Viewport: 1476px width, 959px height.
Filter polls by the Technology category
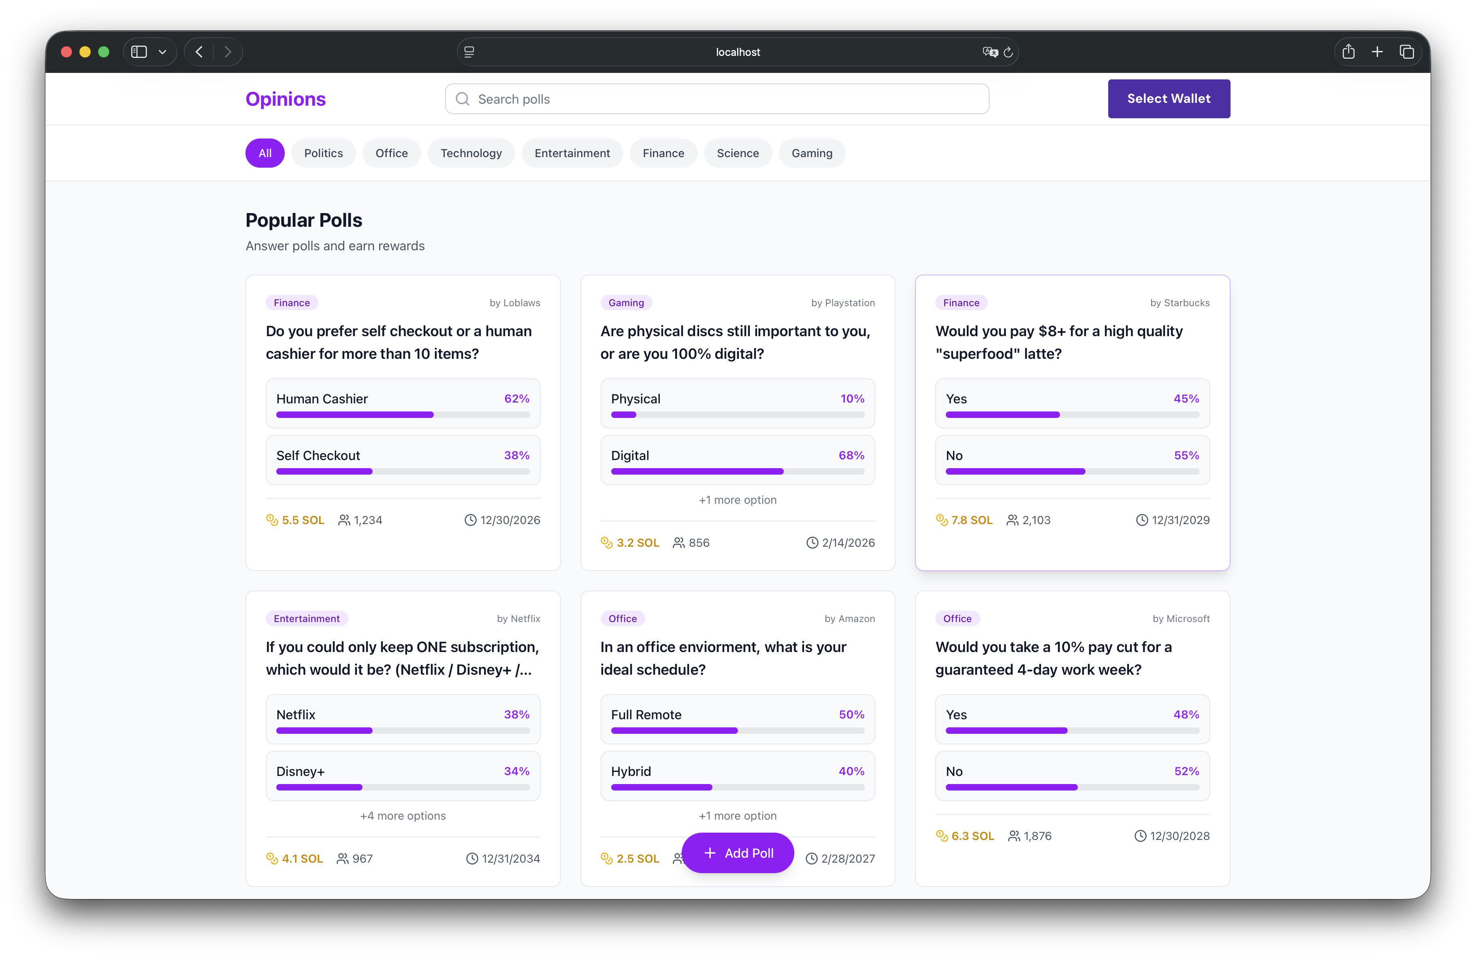point(471,153)
